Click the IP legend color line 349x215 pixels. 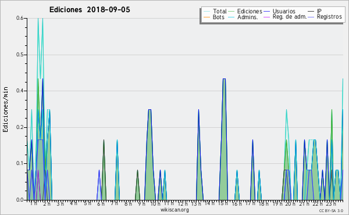click(311, 12)
